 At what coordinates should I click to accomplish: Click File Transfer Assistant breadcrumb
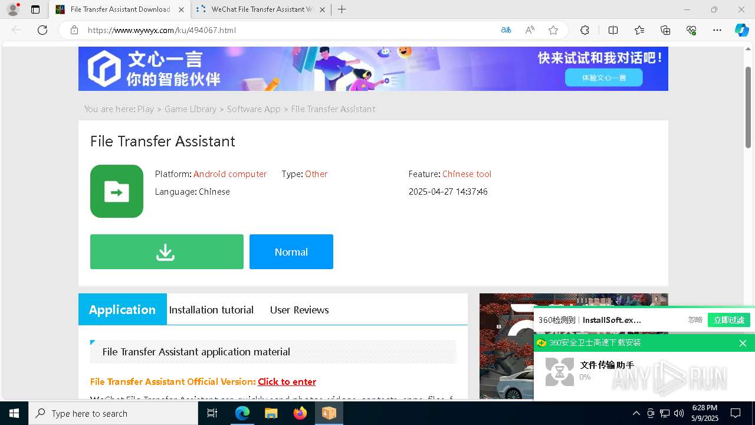[333, 109]
